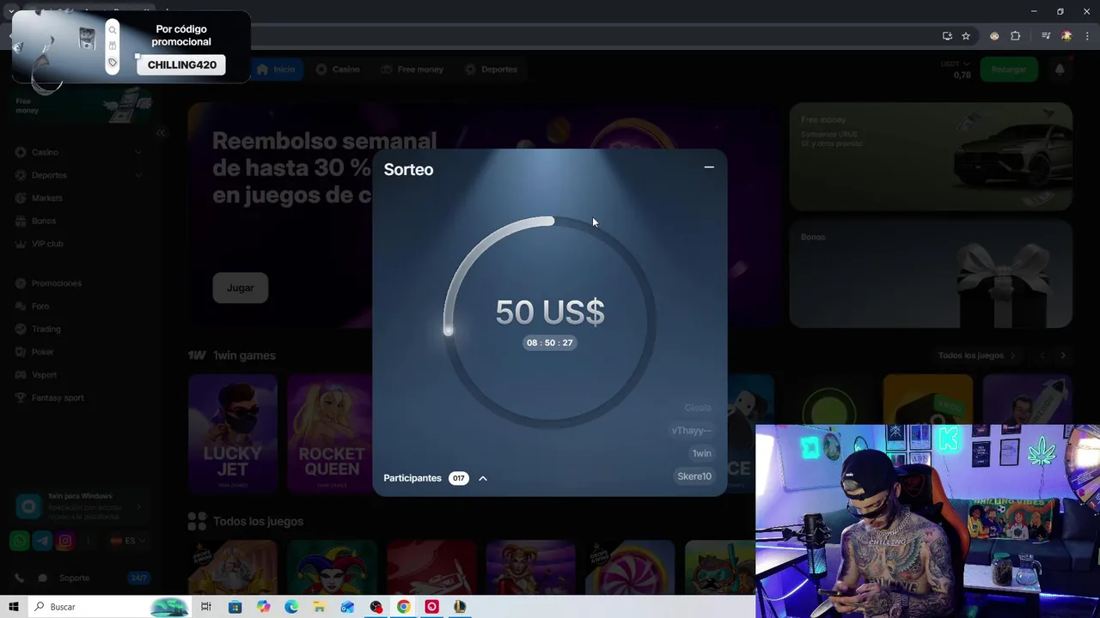Open the Free money top tab
The image size is (1100, 618).
412,69
